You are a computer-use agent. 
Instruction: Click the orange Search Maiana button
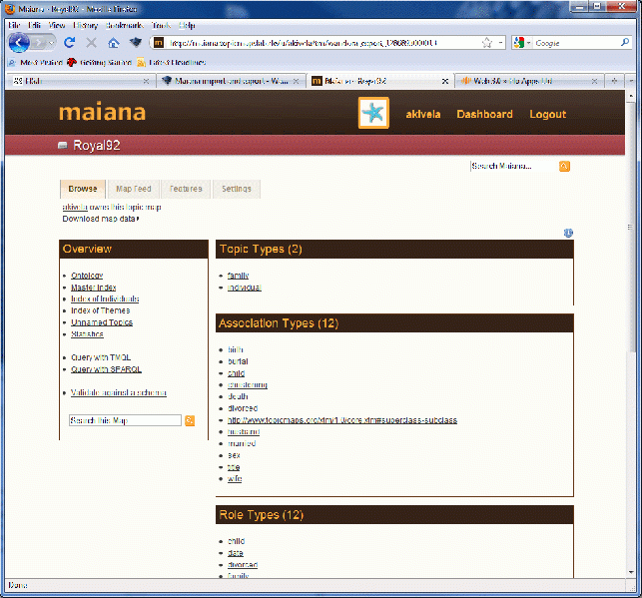tap(564, 166)
